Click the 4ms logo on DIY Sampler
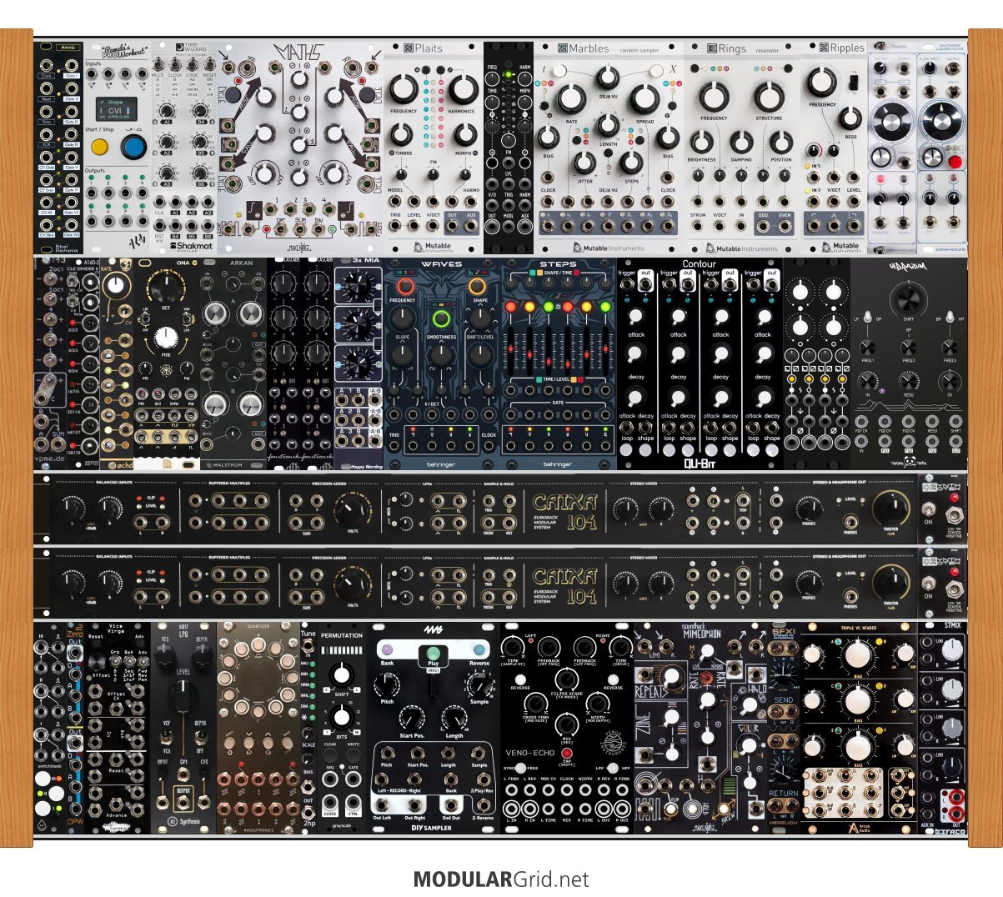The width and height of the screenshot is (1003, 897). 432,630
